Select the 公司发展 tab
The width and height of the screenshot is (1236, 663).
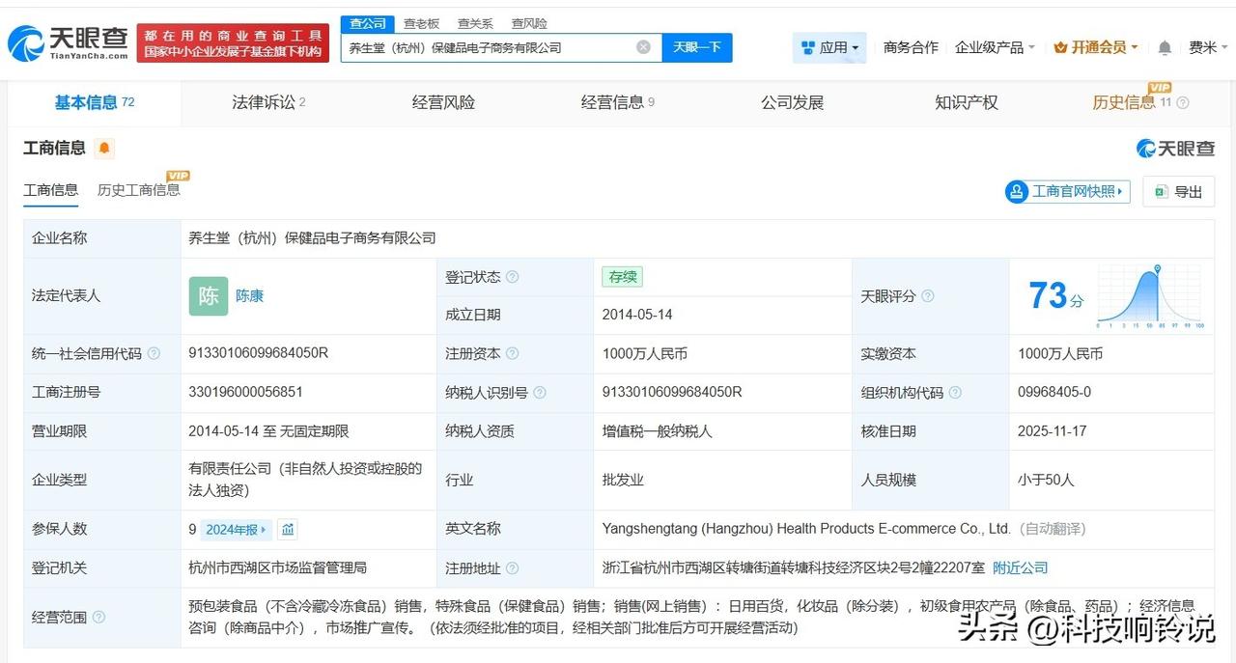(793, 102)
